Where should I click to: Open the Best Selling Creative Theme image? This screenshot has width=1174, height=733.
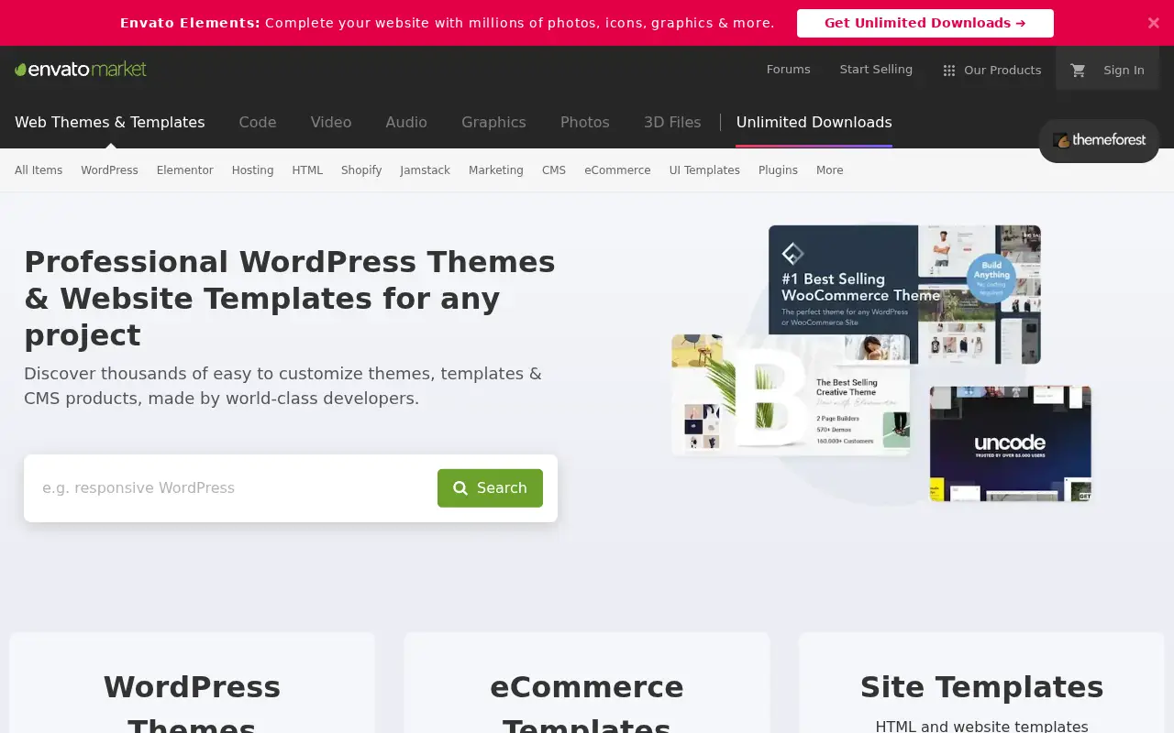pos(791,394)
